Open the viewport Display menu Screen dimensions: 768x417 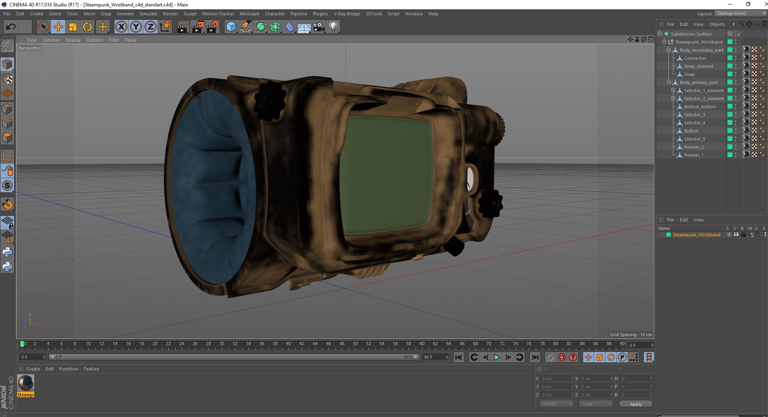(73, 40)
